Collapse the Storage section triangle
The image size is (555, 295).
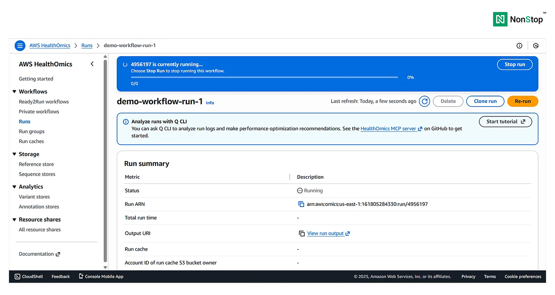pyautogui.click(x=14, y=154)
